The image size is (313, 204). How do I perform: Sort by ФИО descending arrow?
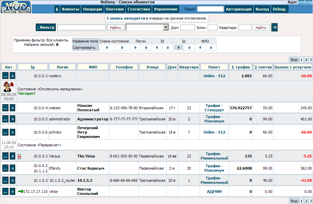[211, 48]
